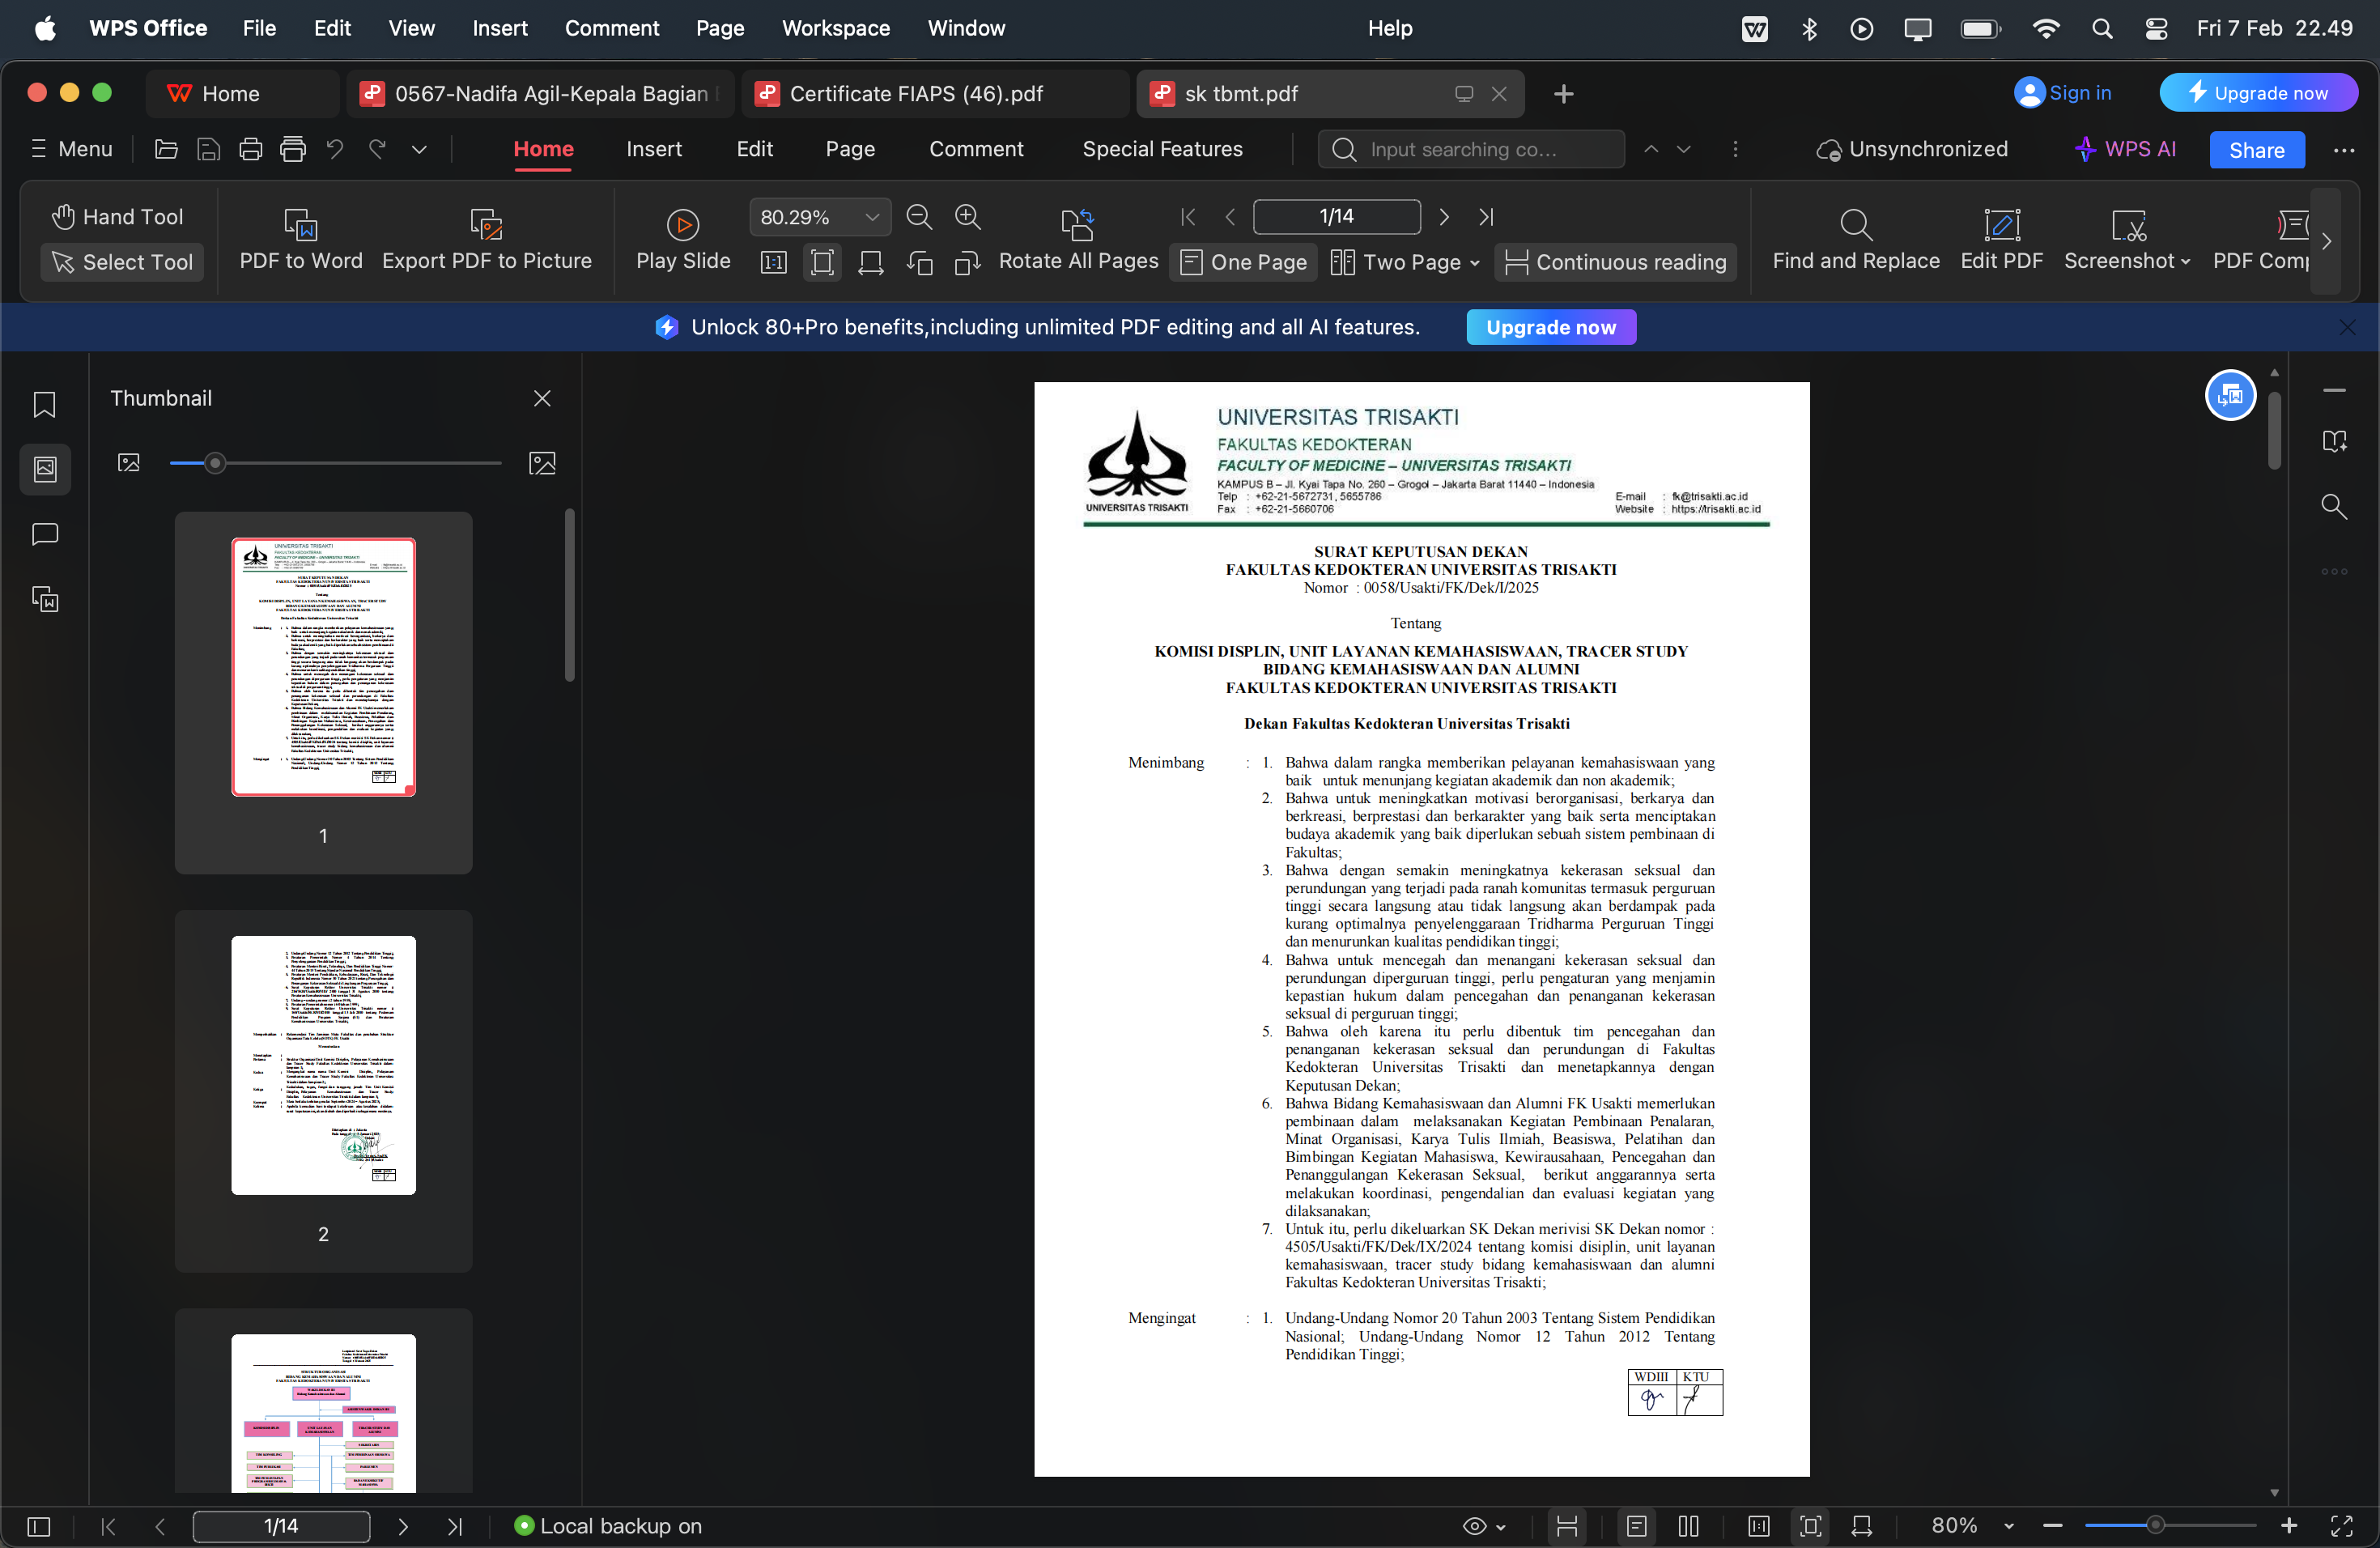This screenshot has height=1548, width=2380.
Task: Jump to last page in ribbon
Action: [x=1486, y=216]
